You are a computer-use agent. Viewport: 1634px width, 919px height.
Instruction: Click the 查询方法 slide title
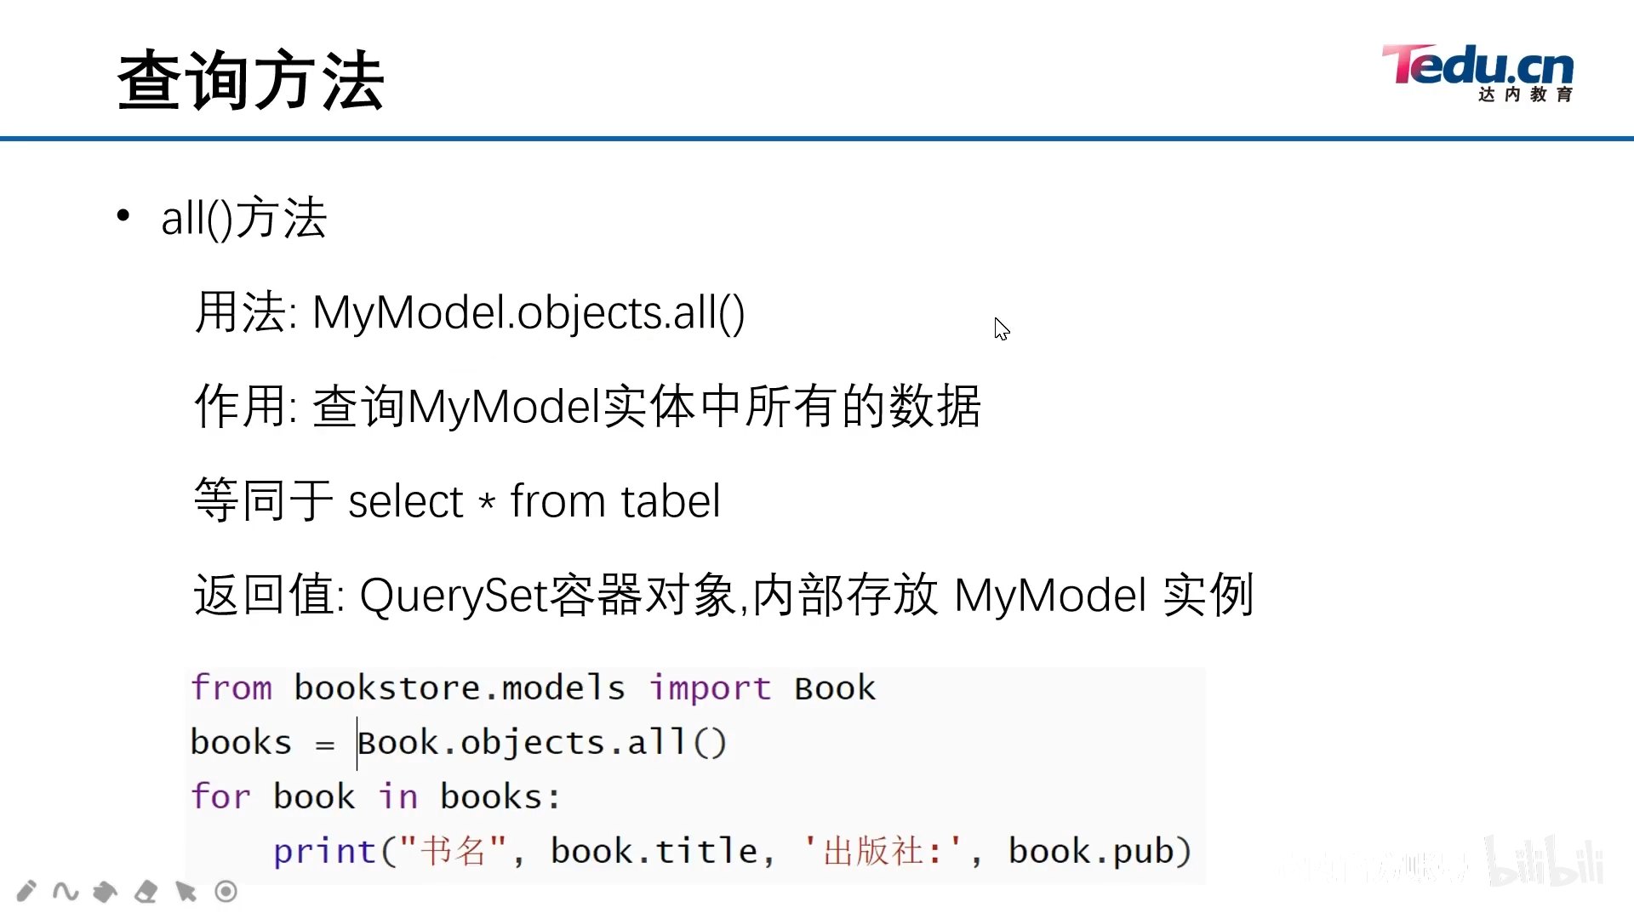(251, 81)
